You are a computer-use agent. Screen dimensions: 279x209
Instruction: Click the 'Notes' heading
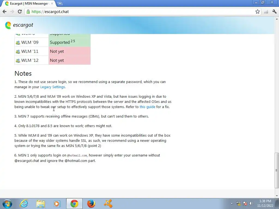tap(23, 73)
